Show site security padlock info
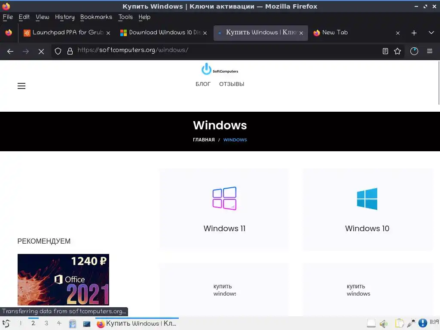The width and height of the screenshot is (440, 330). [x=70, y=51]
